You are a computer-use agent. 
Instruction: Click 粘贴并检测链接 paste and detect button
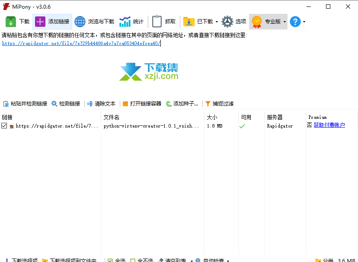[x=25, y=104]
